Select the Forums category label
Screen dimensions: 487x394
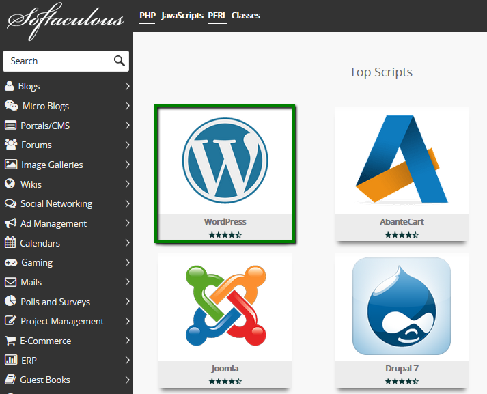point(36,145)
